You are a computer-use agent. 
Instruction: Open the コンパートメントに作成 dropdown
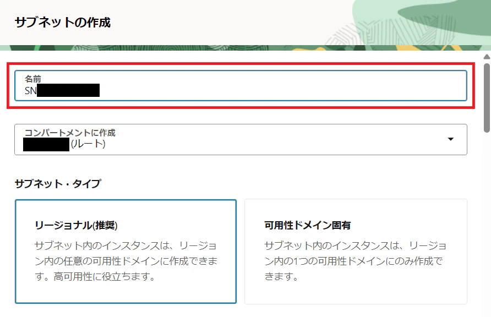point(241,139)
